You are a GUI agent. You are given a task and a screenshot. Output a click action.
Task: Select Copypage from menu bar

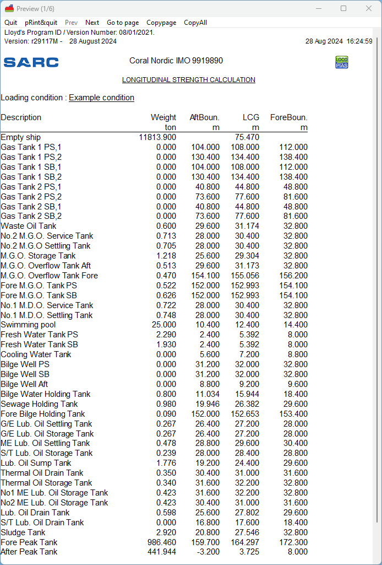pyautogui.click(x=161, y=23)
